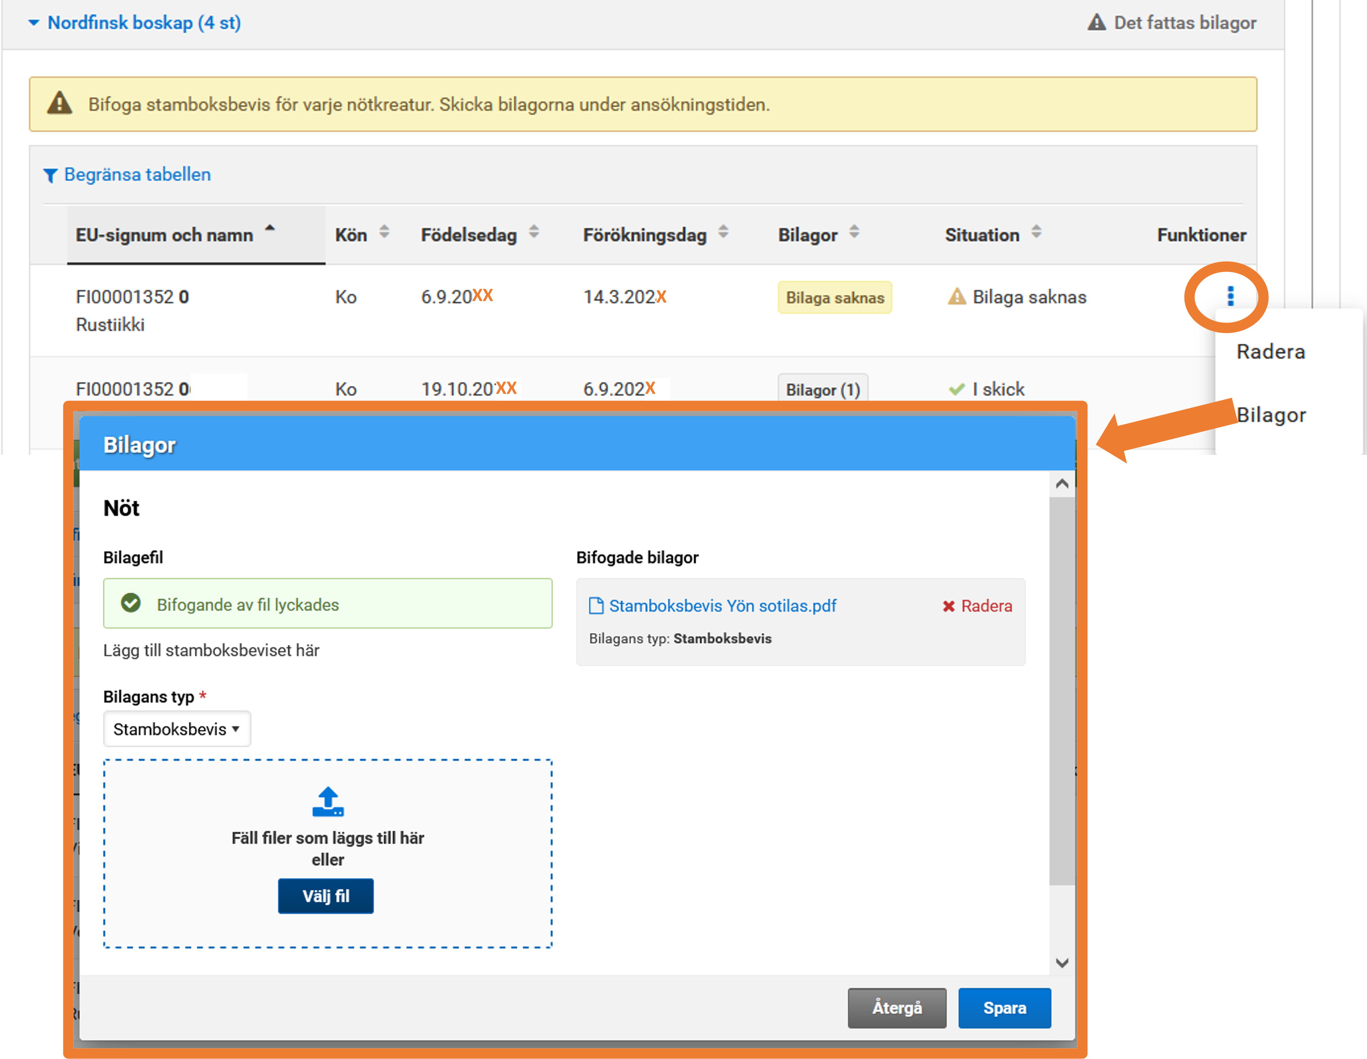Sort by Bilagor column arrows
The width and height of the screenshot is (1367, 1059).
coord(854,232)
